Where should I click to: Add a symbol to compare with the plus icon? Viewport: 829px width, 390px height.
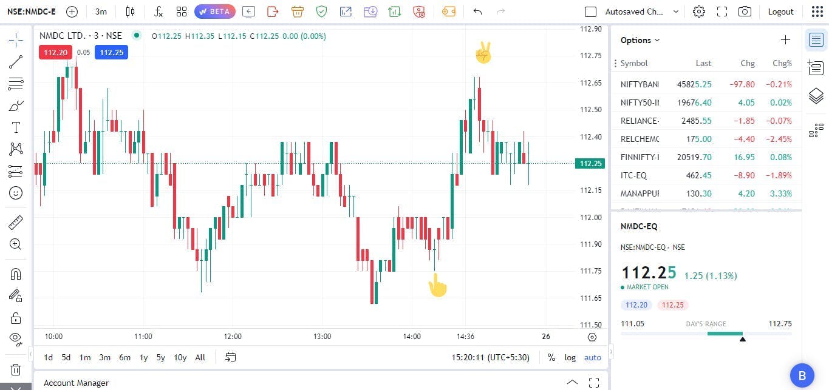tap(72, 12)
